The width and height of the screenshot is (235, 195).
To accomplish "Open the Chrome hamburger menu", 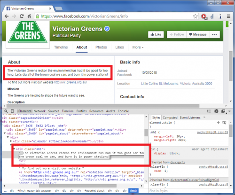I will (x=228, y=16).
